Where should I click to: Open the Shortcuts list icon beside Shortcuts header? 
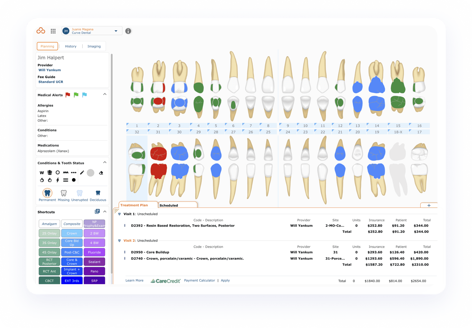point(97,211)
